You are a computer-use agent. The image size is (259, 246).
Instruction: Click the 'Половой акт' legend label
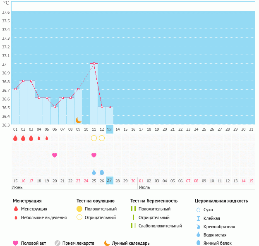point(35,243)
